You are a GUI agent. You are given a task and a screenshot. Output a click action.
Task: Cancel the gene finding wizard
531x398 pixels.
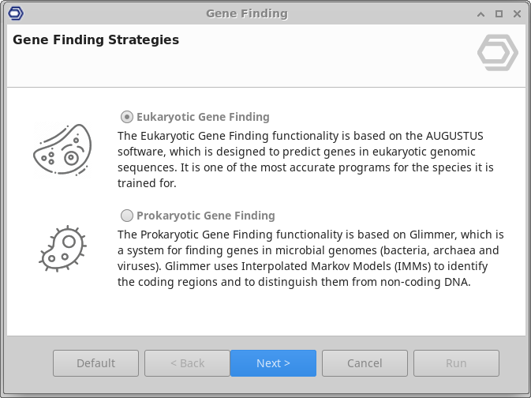(x=365, y=363)
